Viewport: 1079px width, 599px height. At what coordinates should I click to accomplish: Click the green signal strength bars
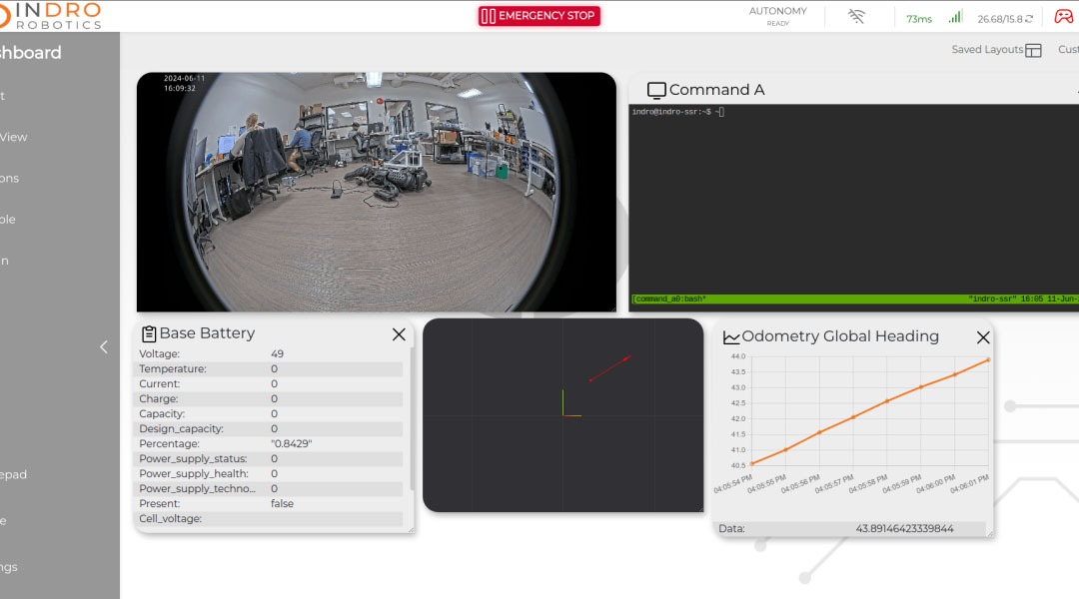tap(956, 16)
